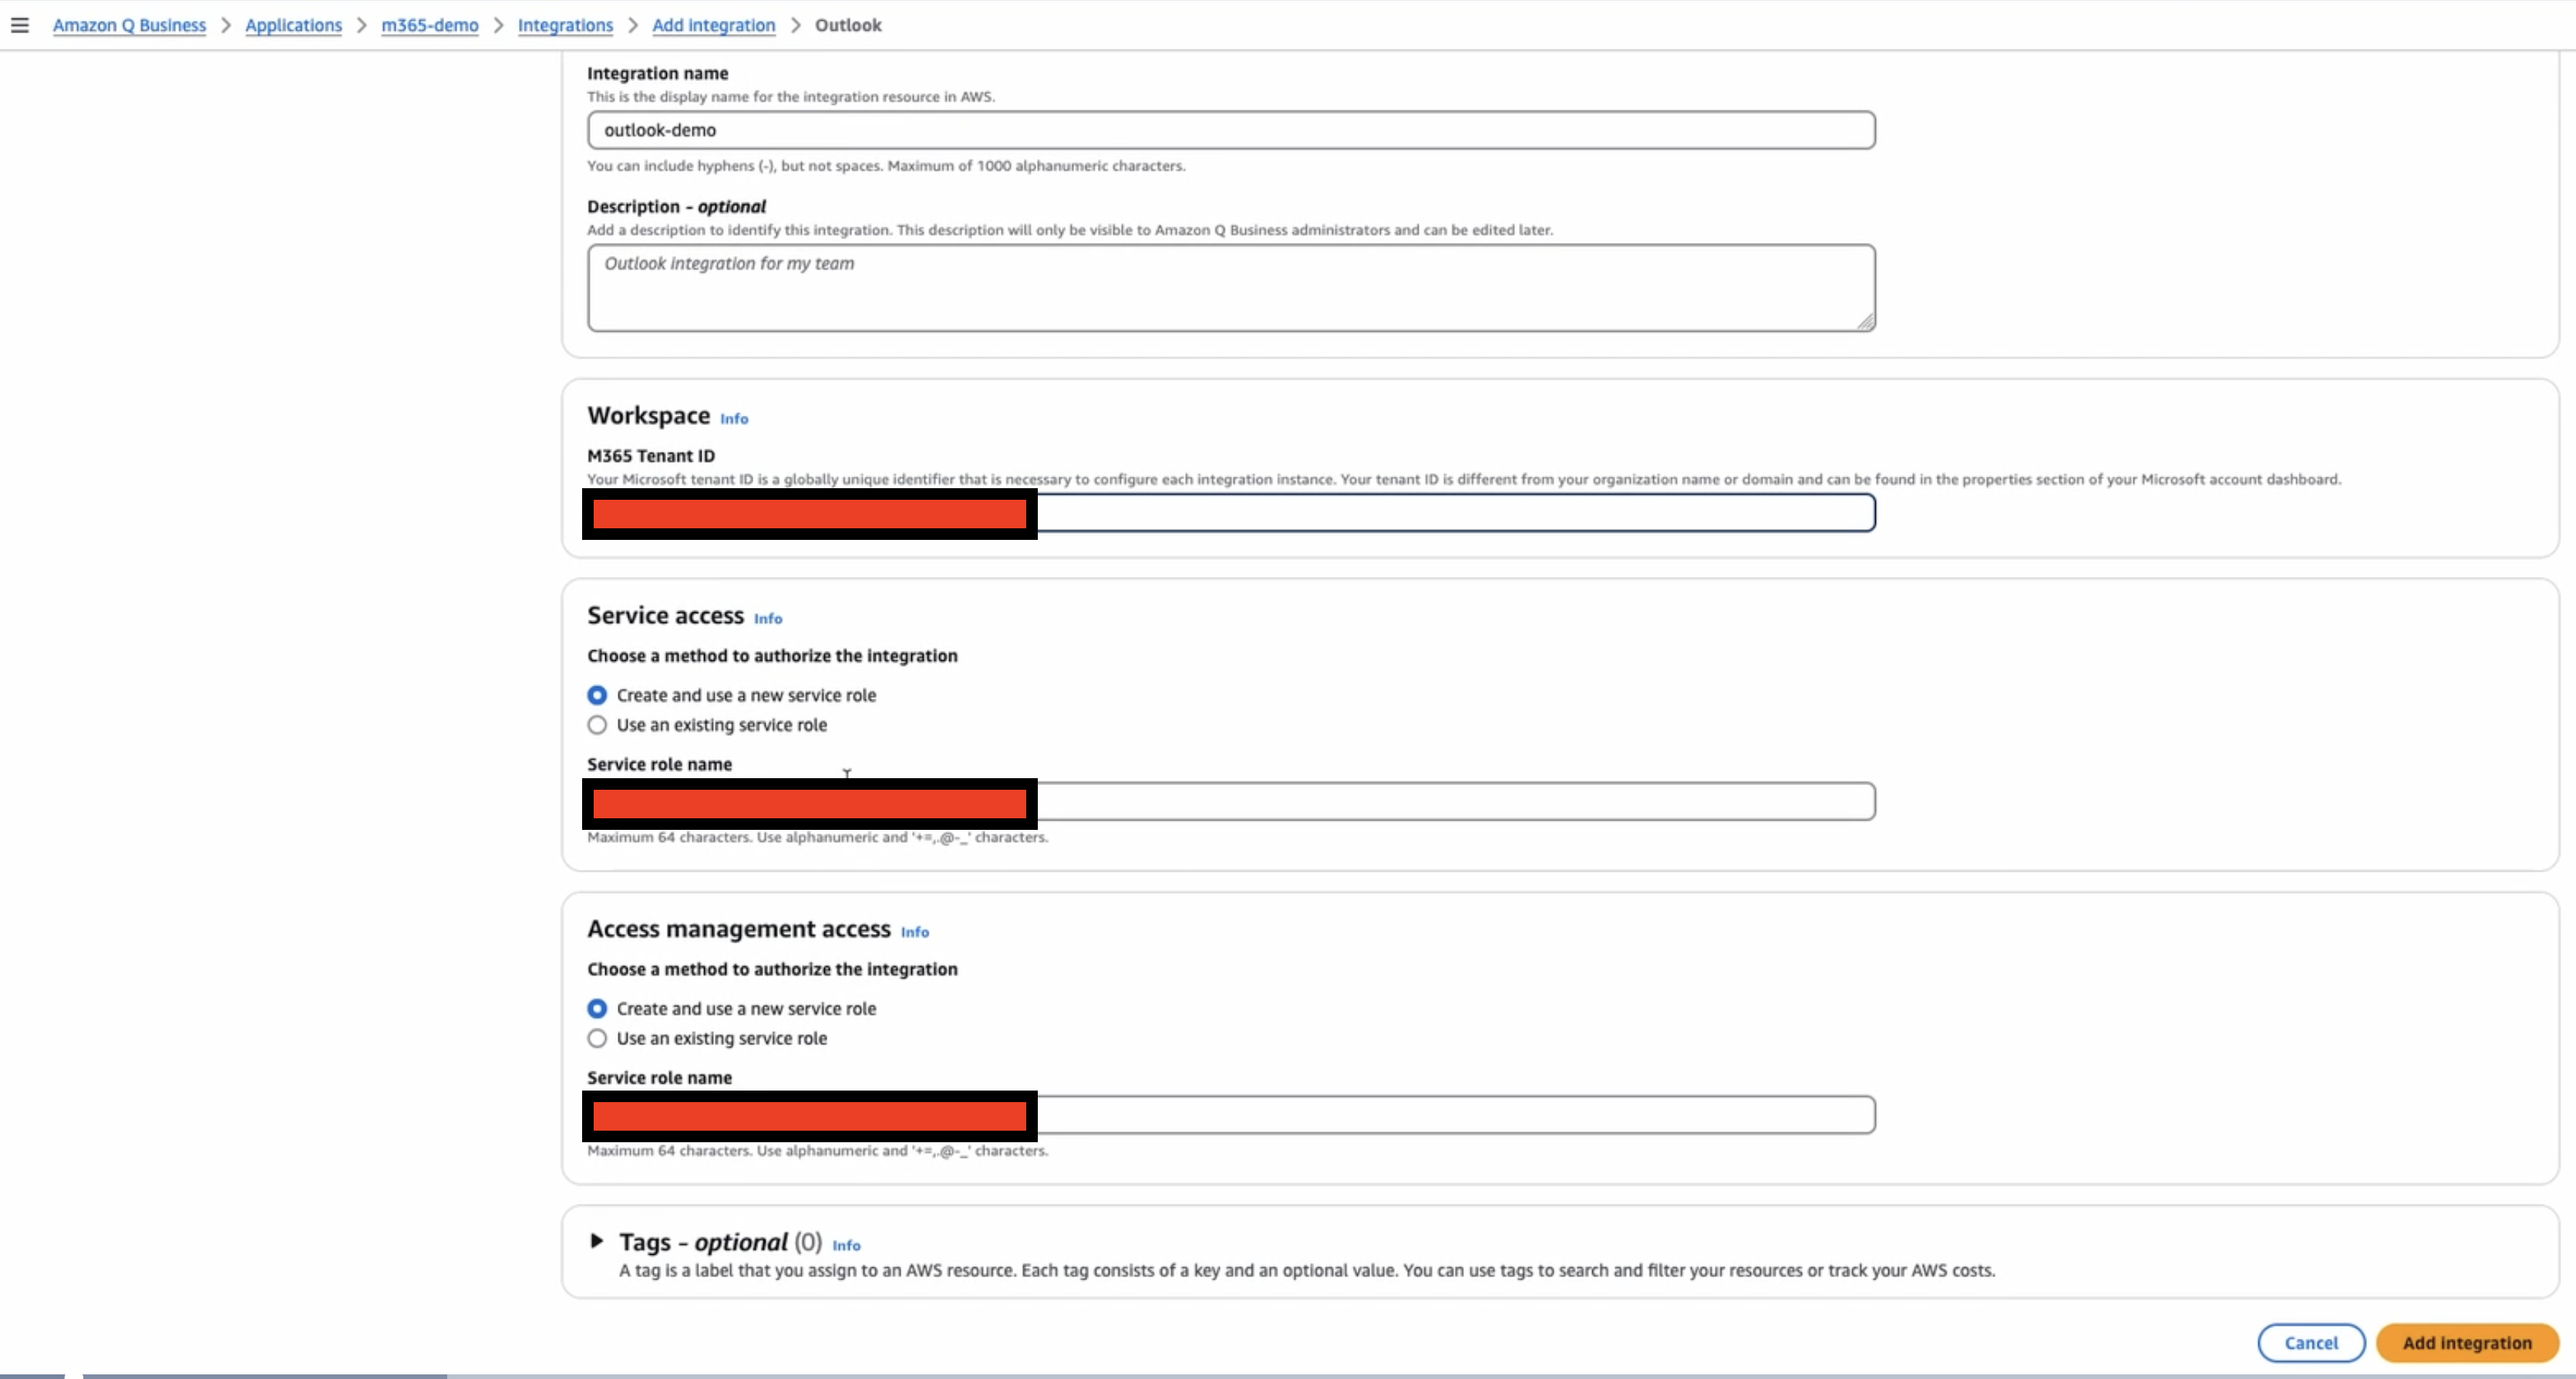Click the Workspace Info link
The image size is (2576, 1379).
point(733,419)
